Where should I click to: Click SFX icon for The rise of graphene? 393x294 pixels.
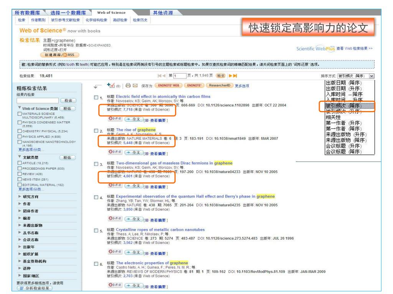[x=115, y=152]
